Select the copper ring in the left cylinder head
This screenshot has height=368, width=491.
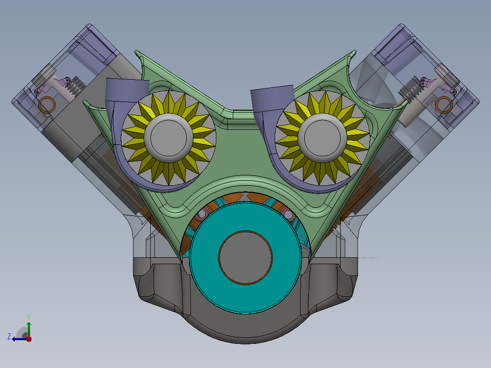47,105
